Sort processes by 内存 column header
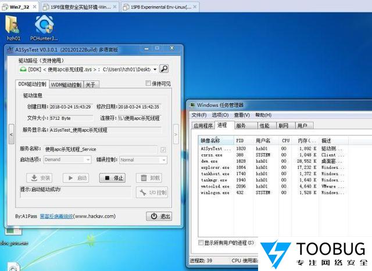372x271 pixels. tap(306, 140)
